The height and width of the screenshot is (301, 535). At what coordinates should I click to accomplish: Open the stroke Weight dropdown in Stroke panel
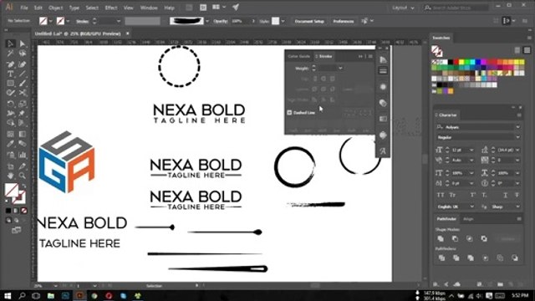(340, 69)
